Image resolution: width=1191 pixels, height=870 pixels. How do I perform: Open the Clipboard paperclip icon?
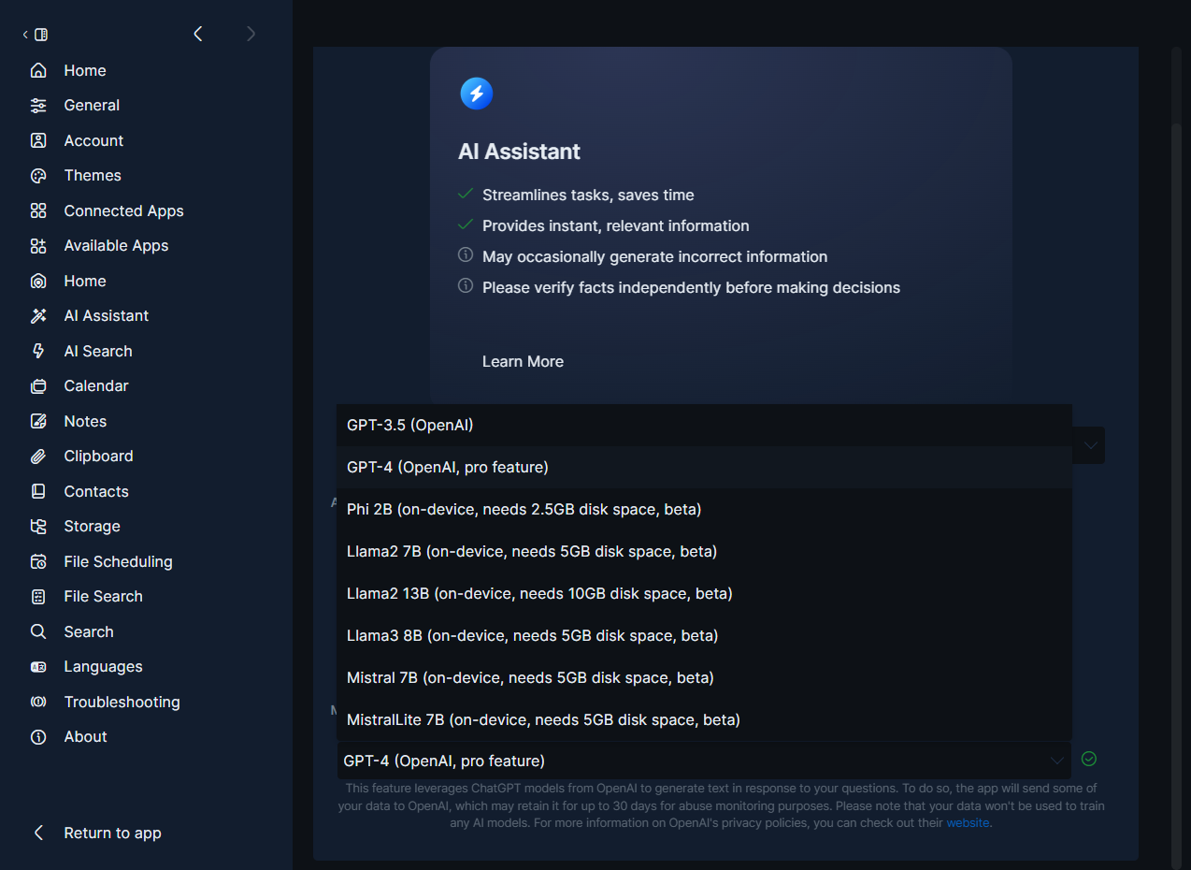pyautogui.click(x=37, y=456)
